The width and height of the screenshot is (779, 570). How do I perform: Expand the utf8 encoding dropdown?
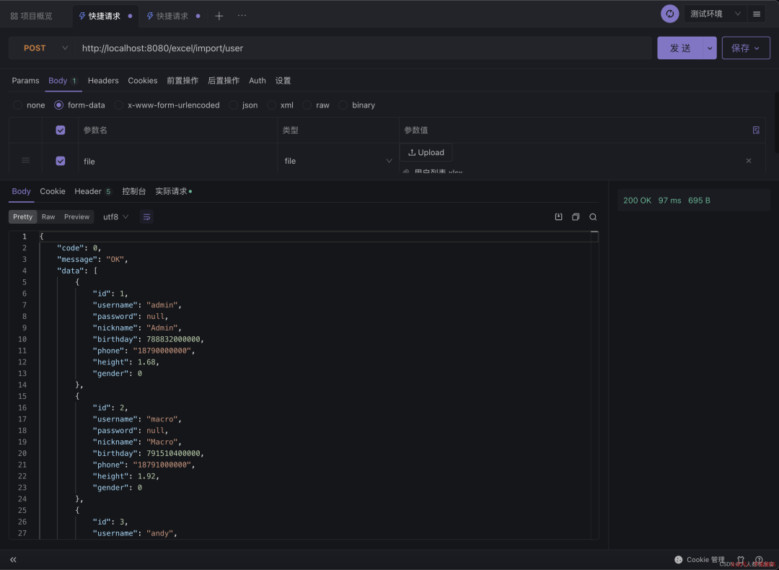[115, 216]
